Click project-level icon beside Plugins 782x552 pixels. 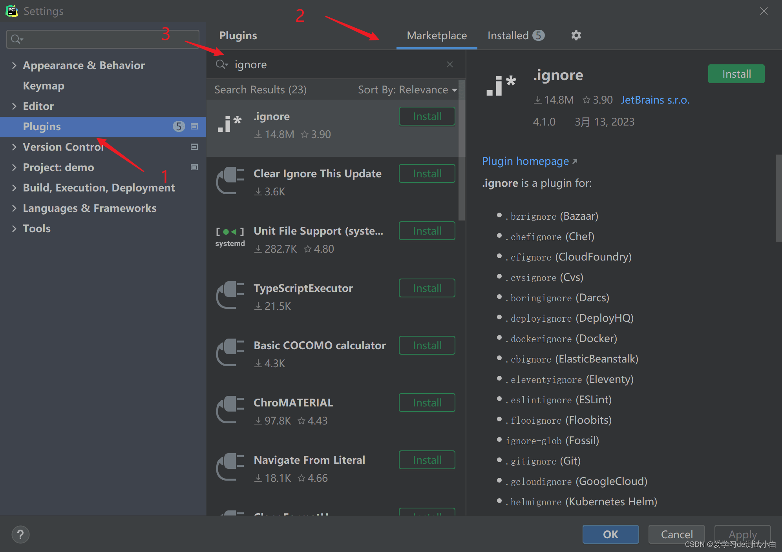194,126
